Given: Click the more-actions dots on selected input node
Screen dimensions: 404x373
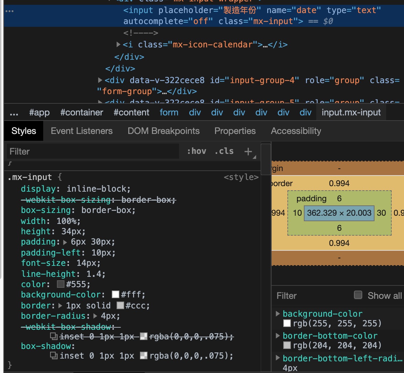Looking at the screenshot, I should pyautogui.click(x=9, y=11).
